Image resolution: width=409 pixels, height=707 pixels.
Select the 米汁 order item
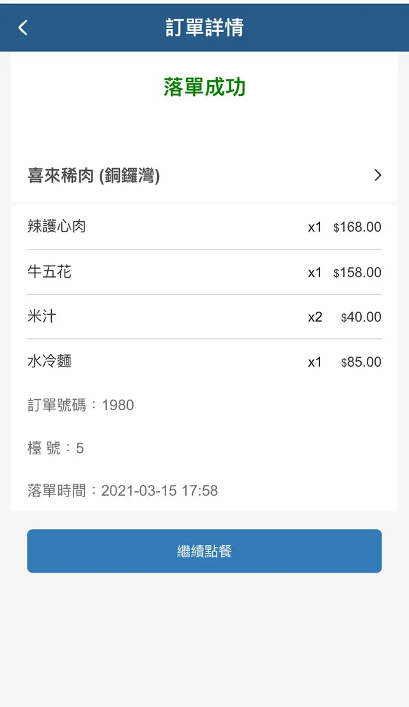click(42, 317)
